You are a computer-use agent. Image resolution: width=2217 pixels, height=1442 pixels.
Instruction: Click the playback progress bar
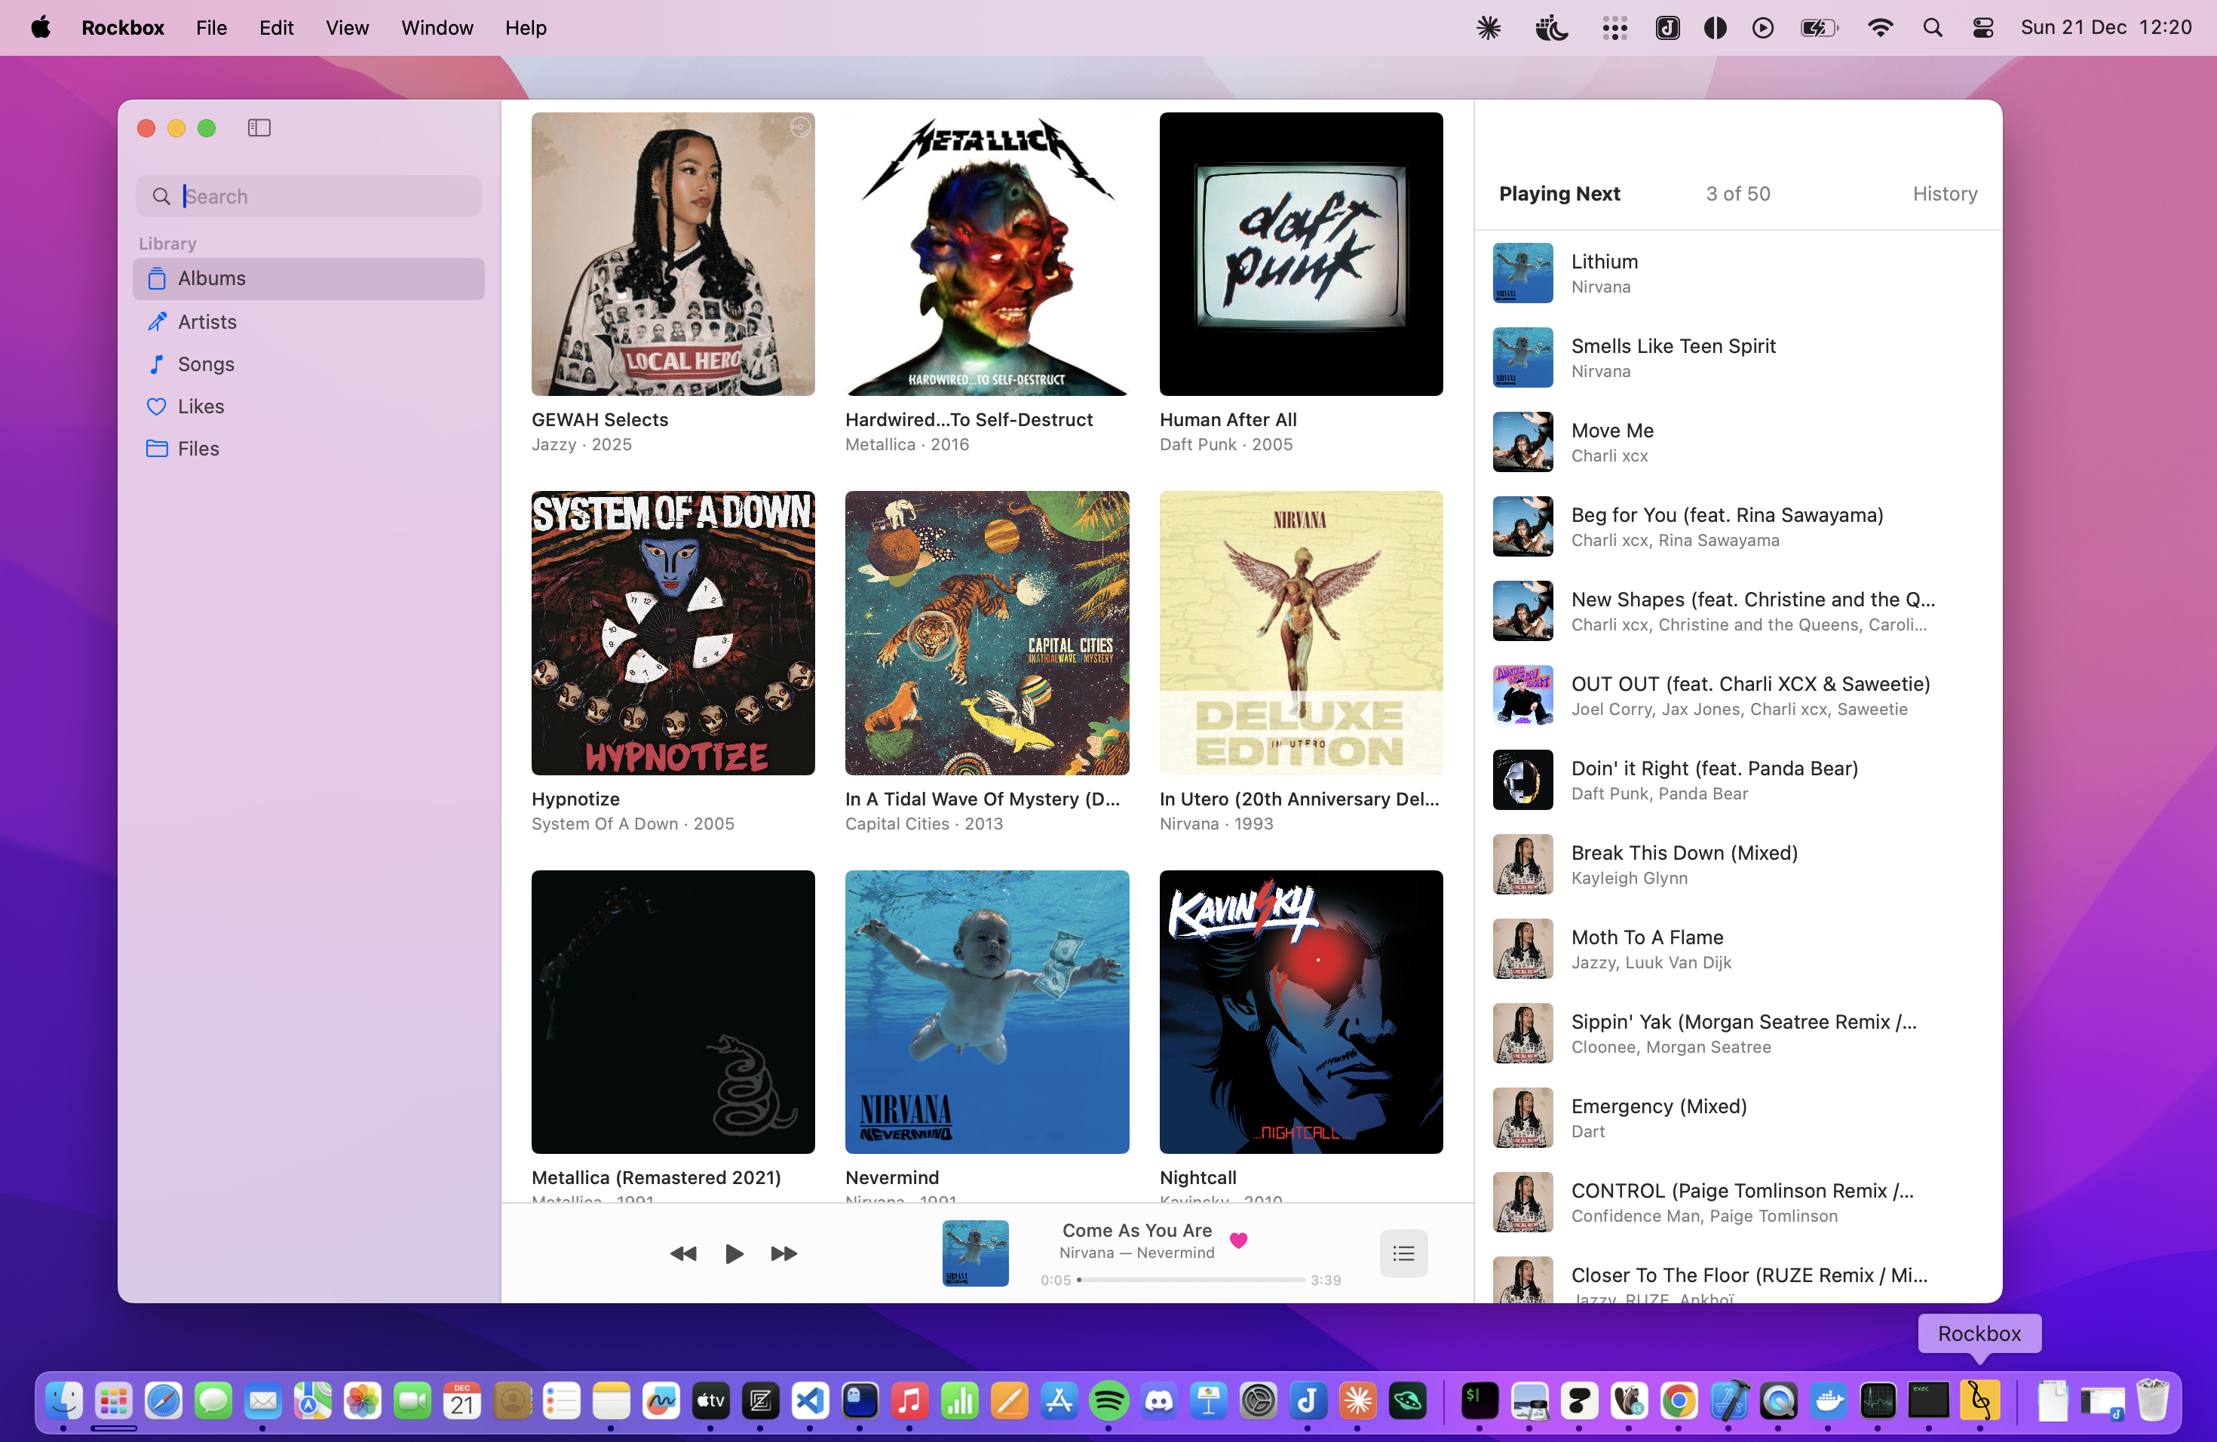1191,1280
